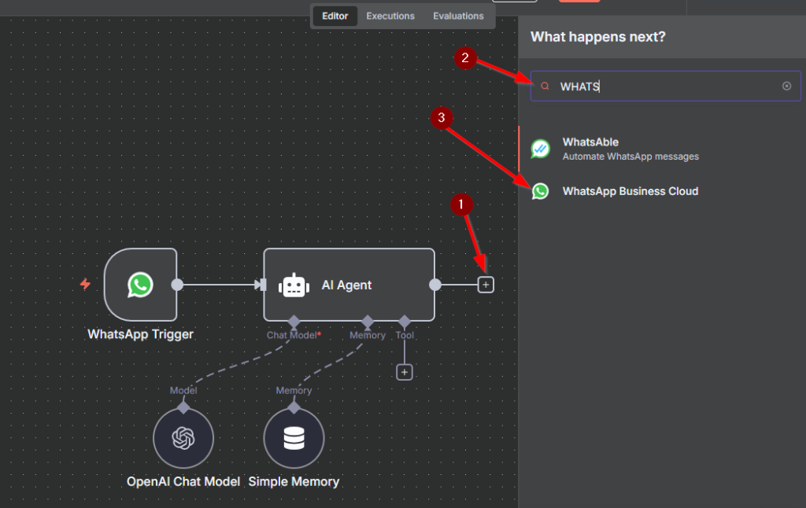This screenshot has width=806, height=508.
Task: Click the plus button after AI Agent output
Action: click(x=486, y=285)
